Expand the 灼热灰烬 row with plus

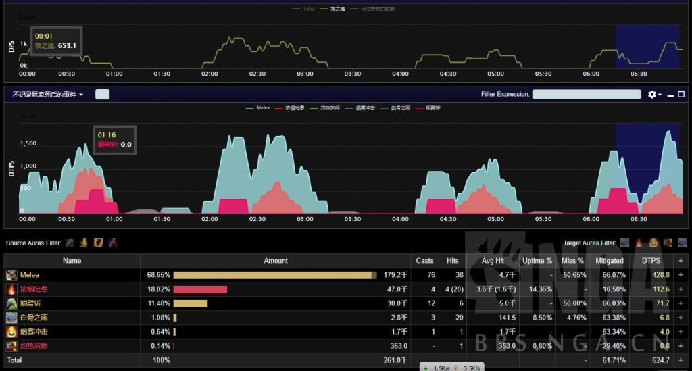pos(681,346)
